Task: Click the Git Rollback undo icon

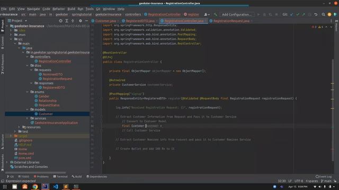Action: click(316, 14)
